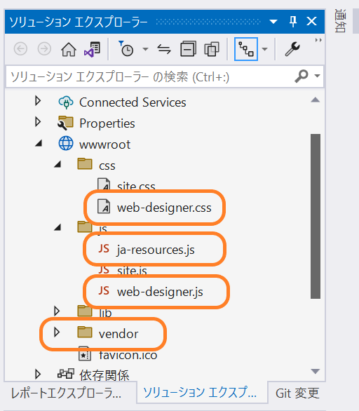Click the show all files icon
Viewport: 359px width, 411px height.
(x=212, y=49)
